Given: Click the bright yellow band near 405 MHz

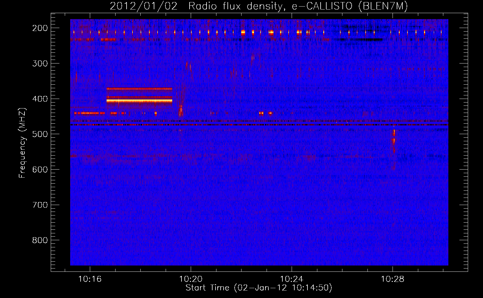Looking at the screenshot, I should (139, 101).
